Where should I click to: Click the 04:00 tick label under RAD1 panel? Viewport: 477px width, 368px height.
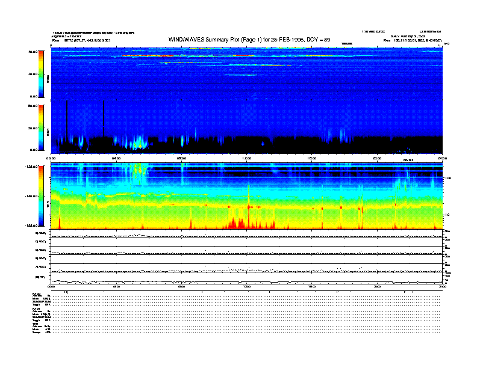pyautogui.click(x=116, y=158)
